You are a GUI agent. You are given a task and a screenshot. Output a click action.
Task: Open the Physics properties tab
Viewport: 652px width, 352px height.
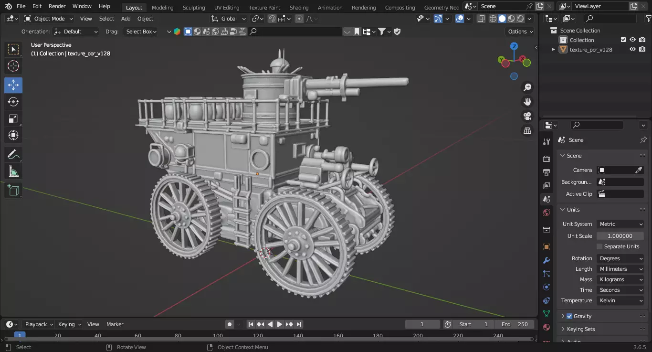547,287
